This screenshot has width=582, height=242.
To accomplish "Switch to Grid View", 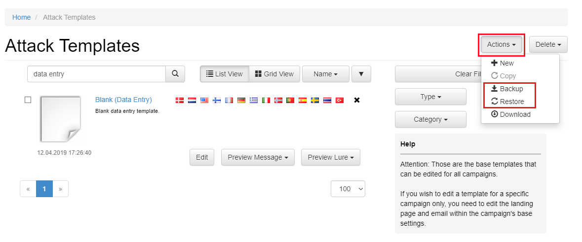I will click(274, 74).
